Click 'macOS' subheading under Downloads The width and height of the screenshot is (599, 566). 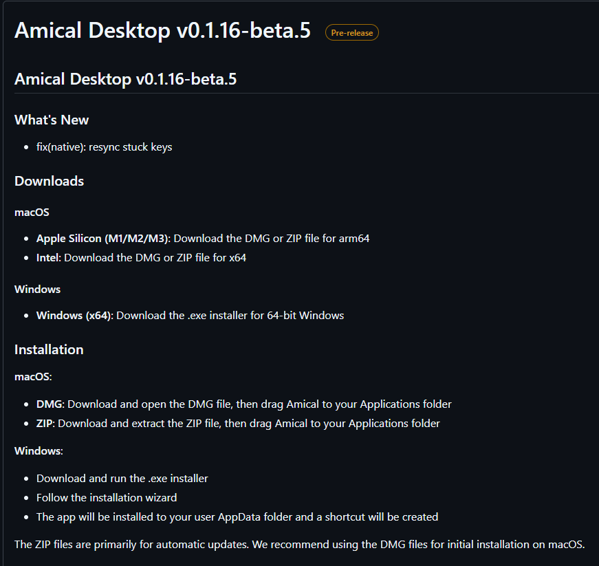pos(32,213)
